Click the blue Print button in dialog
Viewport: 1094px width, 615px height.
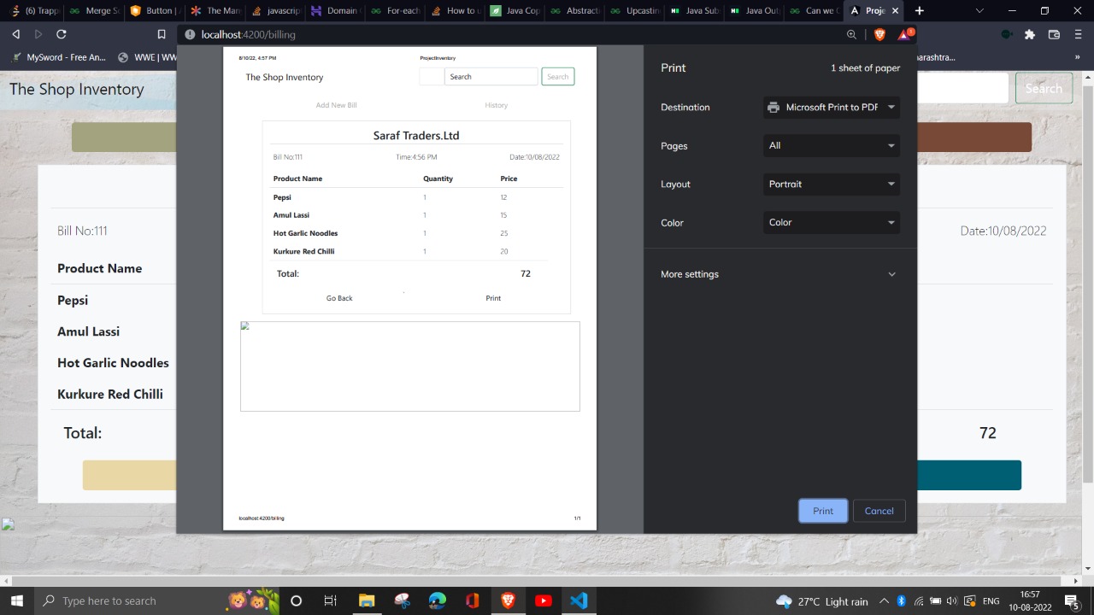[823, 511]
